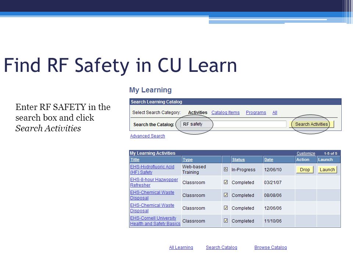Screen dimensions: 353x264
Task: Drop the Hydrofluoric Acid Safety activity
Action: pyautogui.click(x=305, y=170)
